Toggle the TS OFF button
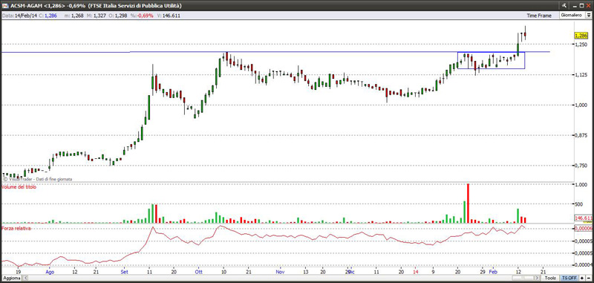The image size is (594, 283). [568, 278]
